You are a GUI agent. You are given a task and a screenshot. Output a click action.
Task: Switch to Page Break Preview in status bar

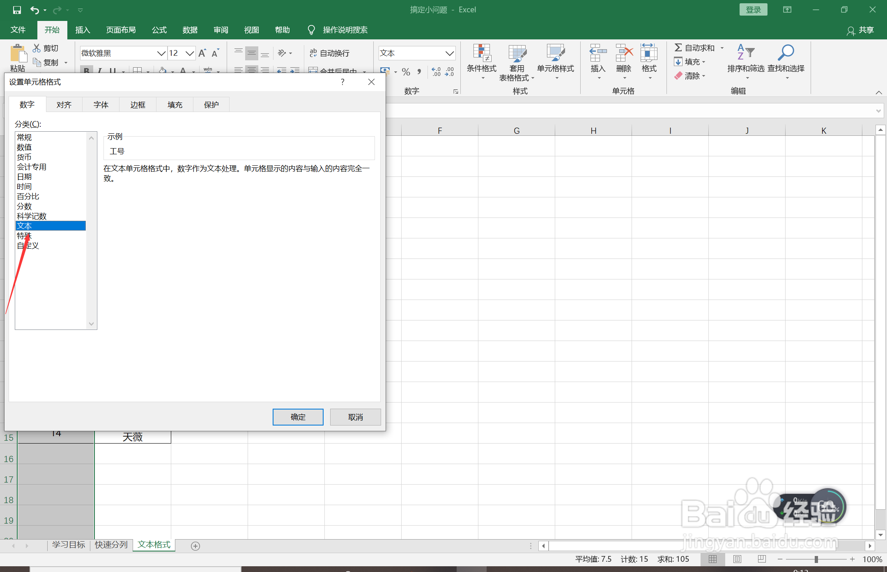pos(762,559)
